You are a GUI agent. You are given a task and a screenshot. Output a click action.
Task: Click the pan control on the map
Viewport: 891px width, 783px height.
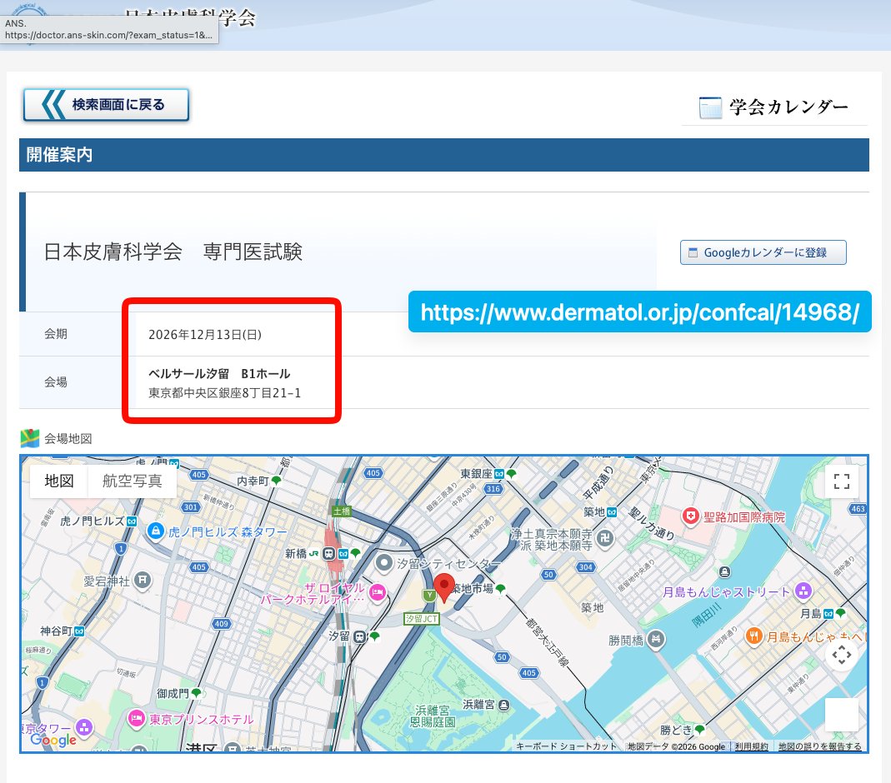pyautogui.click(x=841, y=656)
